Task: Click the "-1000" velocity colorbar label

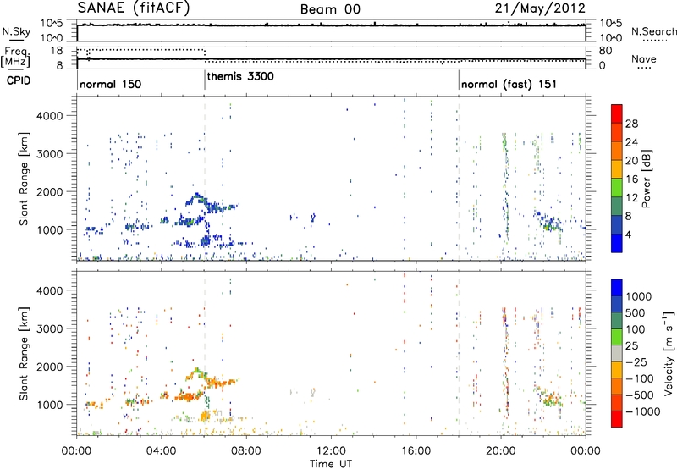Action: click(642, 411)
